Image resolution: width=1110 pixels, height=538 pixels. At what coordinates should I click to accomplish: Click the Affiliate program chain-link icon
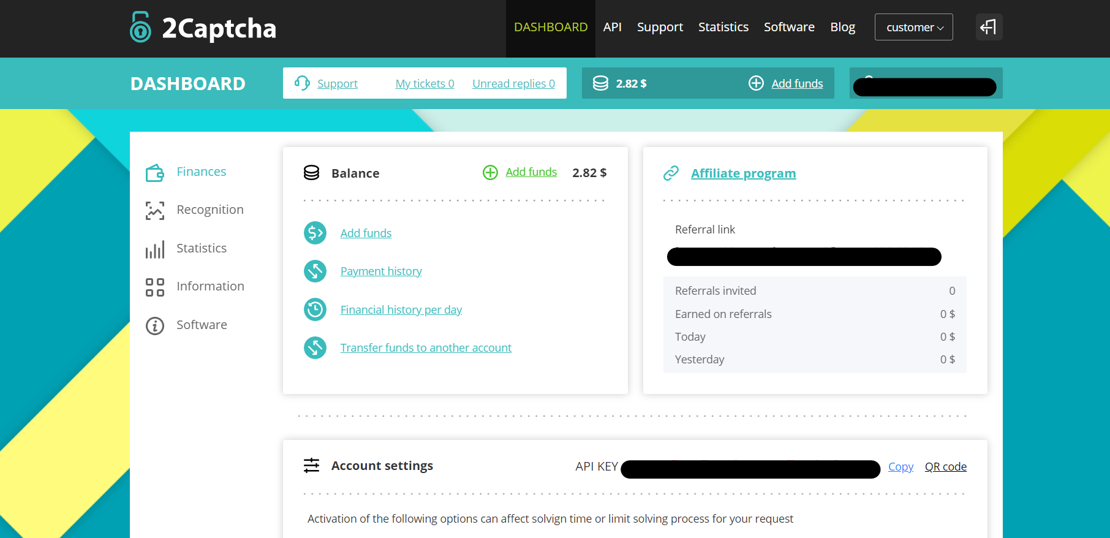[x=671, y=173]
